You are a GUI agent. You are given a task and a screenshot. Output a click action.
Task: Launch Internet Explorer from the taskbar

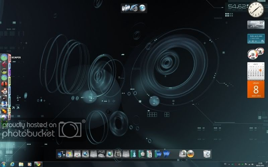point(12,164)
